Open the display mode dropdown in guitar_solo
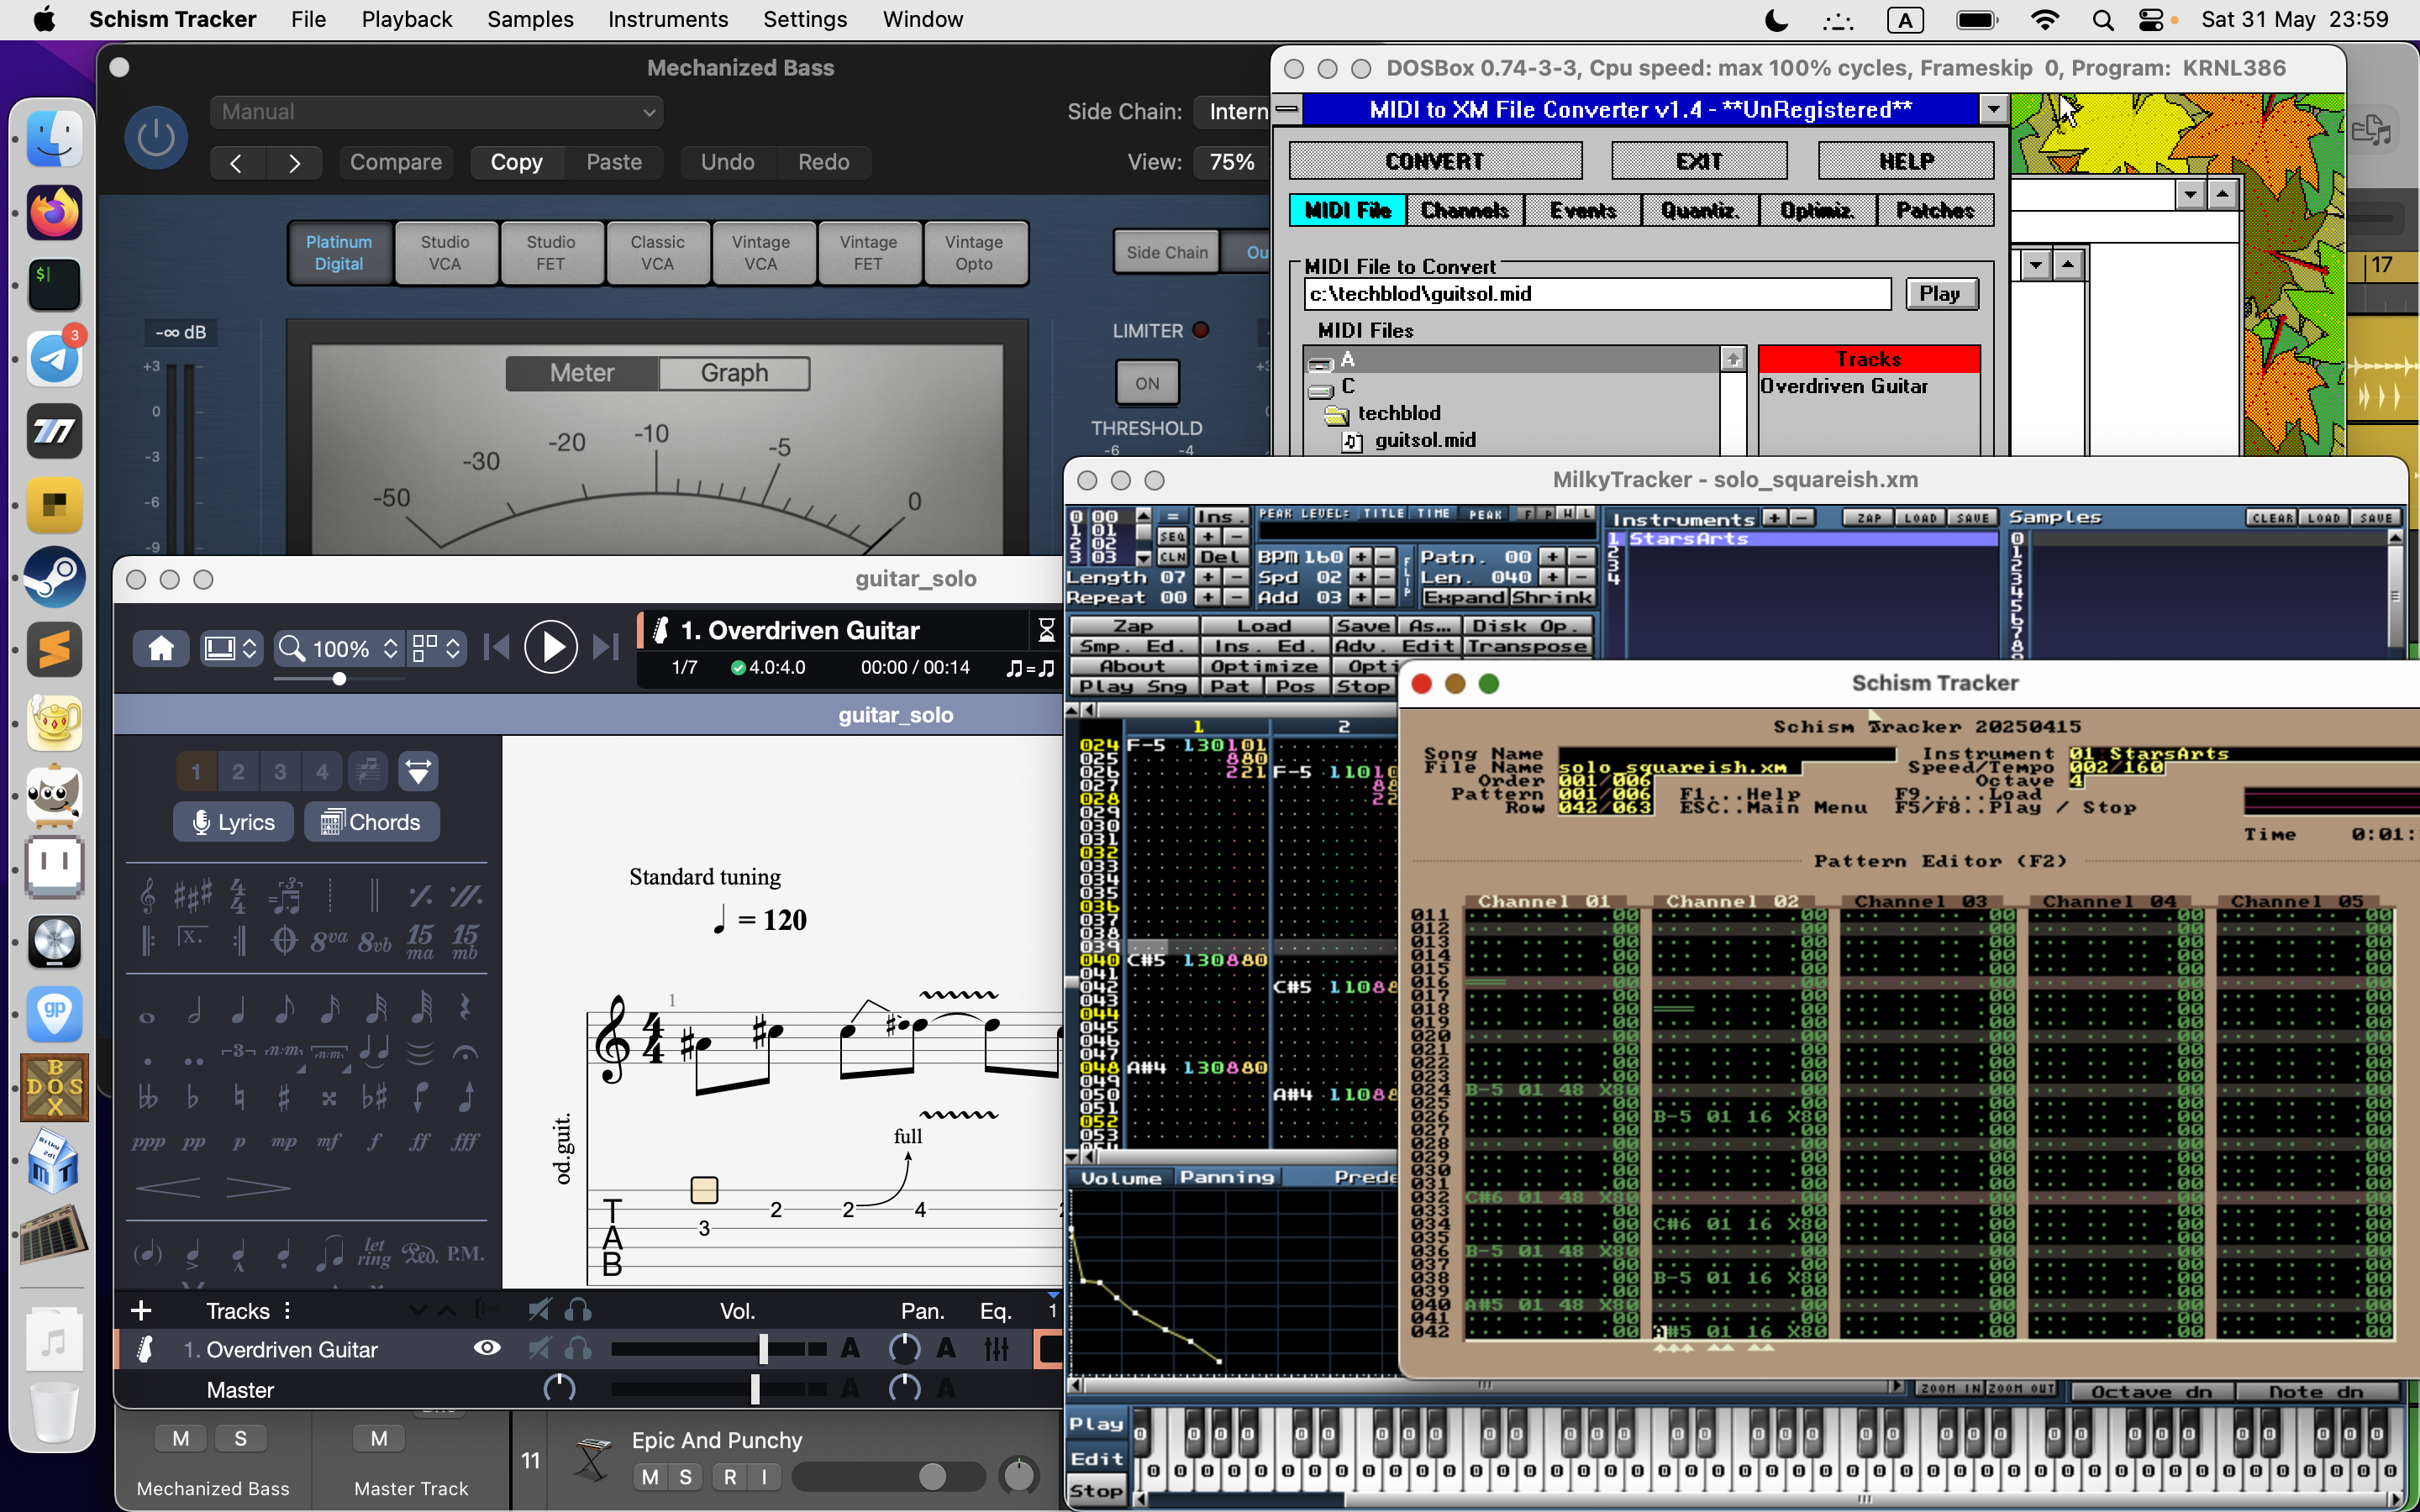The image size is (2420, 1512). [230, 648]
